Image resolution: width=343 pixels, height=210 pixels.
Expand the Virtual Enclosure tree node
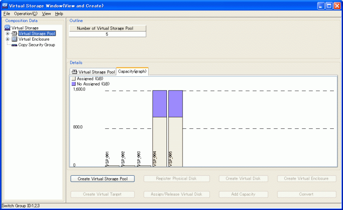point(7,39)
